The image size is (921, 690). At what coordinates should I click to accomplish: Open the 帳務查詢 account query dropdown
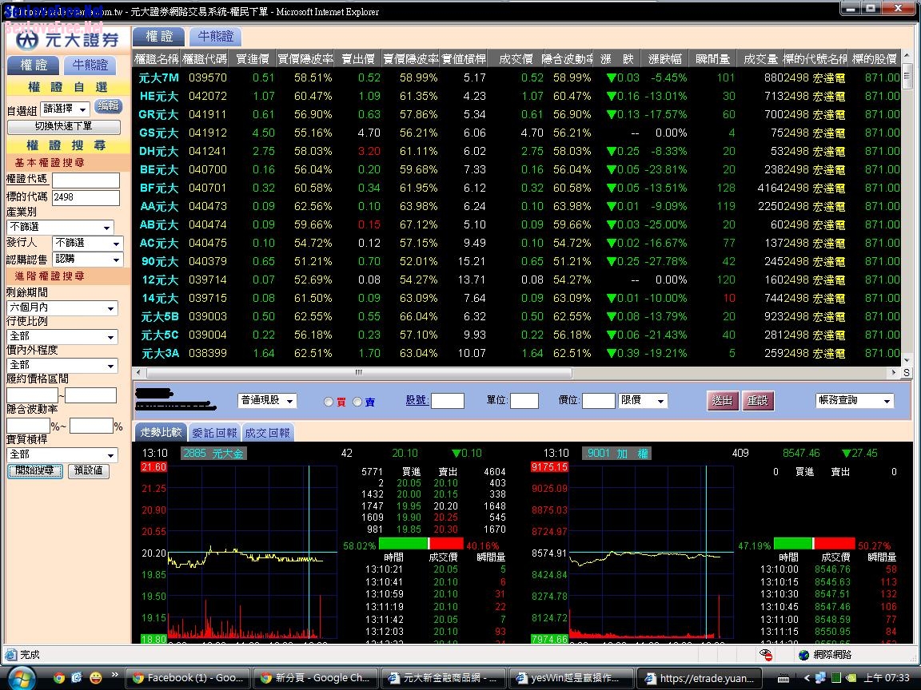[x=854, y=401]
